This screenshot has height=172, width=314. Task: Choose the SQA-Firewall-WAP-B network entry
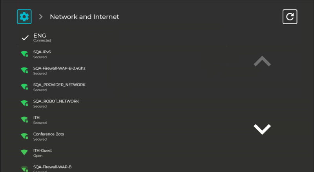122,168
